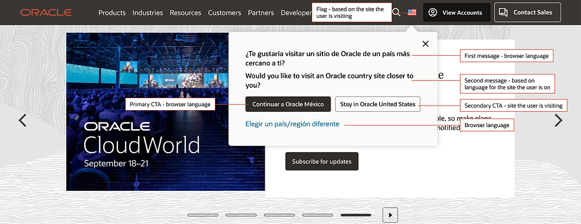Play the carousel slideshow
This screenshot has width=581, height=224.
[390, 215]
